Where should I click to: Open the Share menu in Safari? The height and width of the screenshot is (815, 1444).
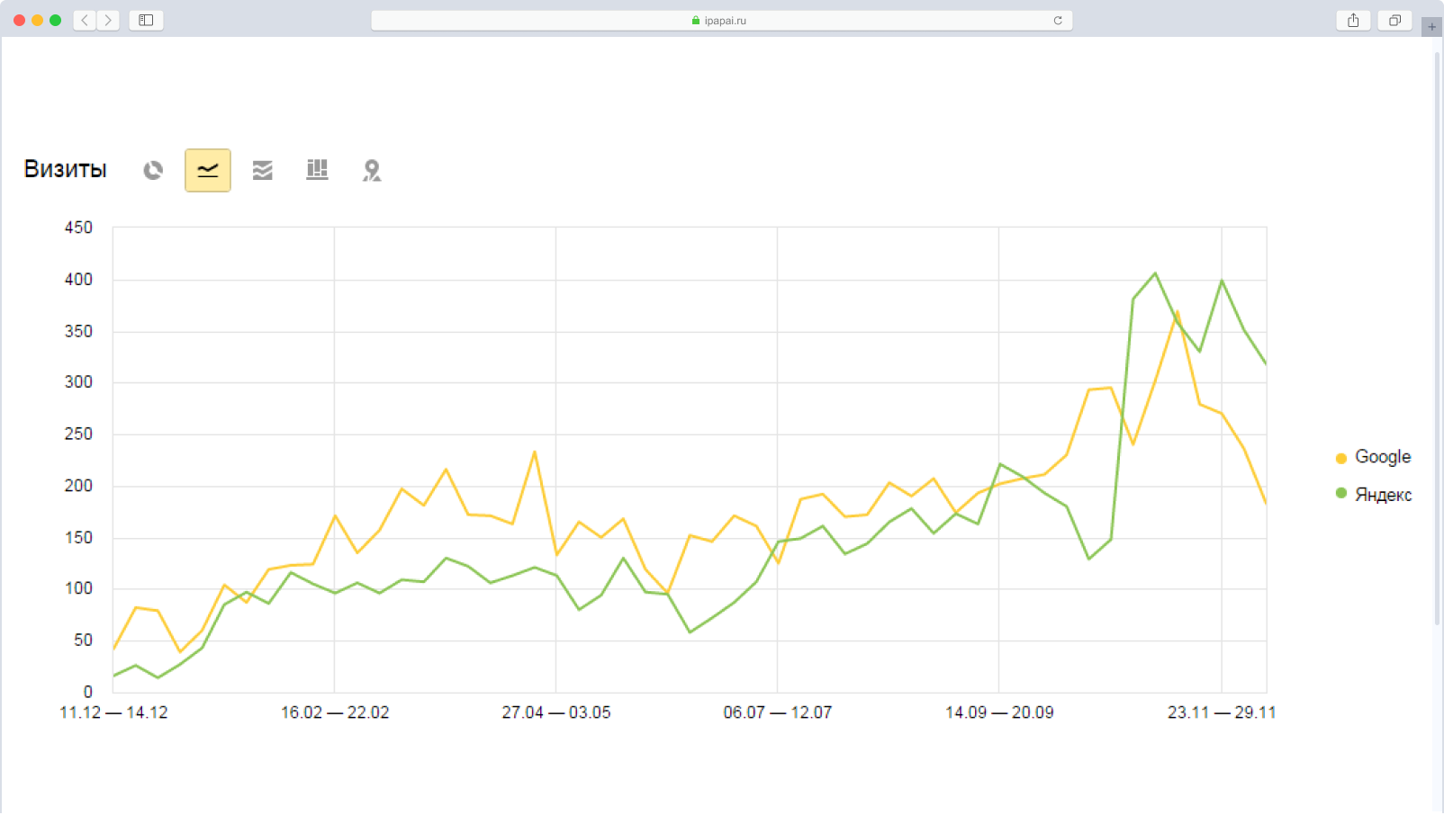coord(1353,20)
